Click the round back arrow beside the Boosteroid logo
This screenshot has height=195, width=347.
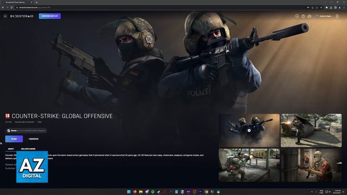coord(5,16)
